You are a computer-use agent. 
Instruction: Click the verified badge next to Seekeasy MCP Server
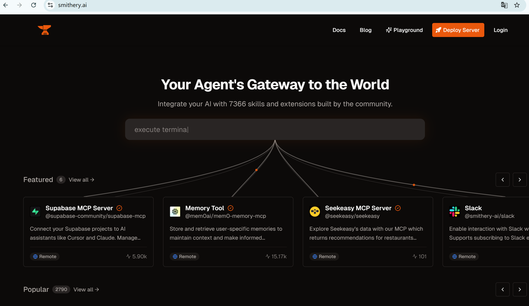tap(398, 208)
